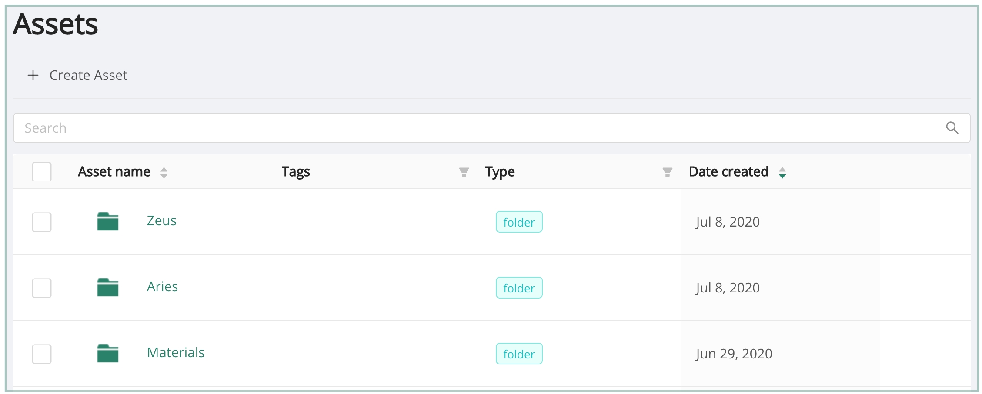Focus the Search input field
982x394 pixels.
[x=478, y=128]
